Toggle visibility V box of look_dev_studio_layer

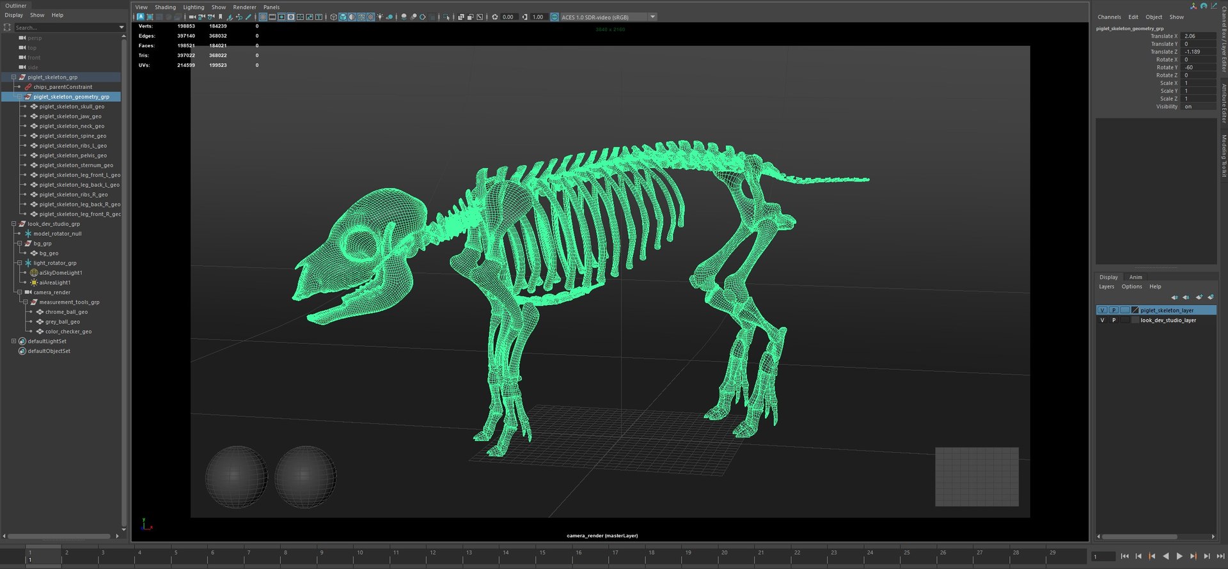click(1102, 320)
